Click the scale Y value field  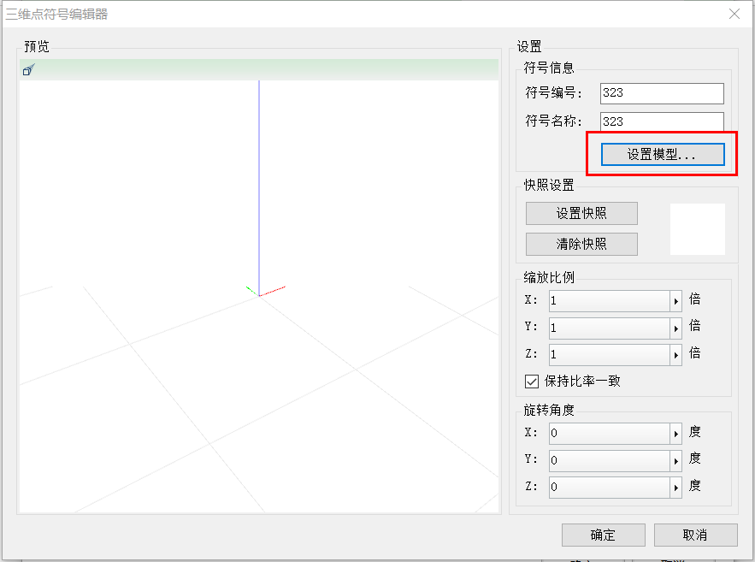click(610, 328)
